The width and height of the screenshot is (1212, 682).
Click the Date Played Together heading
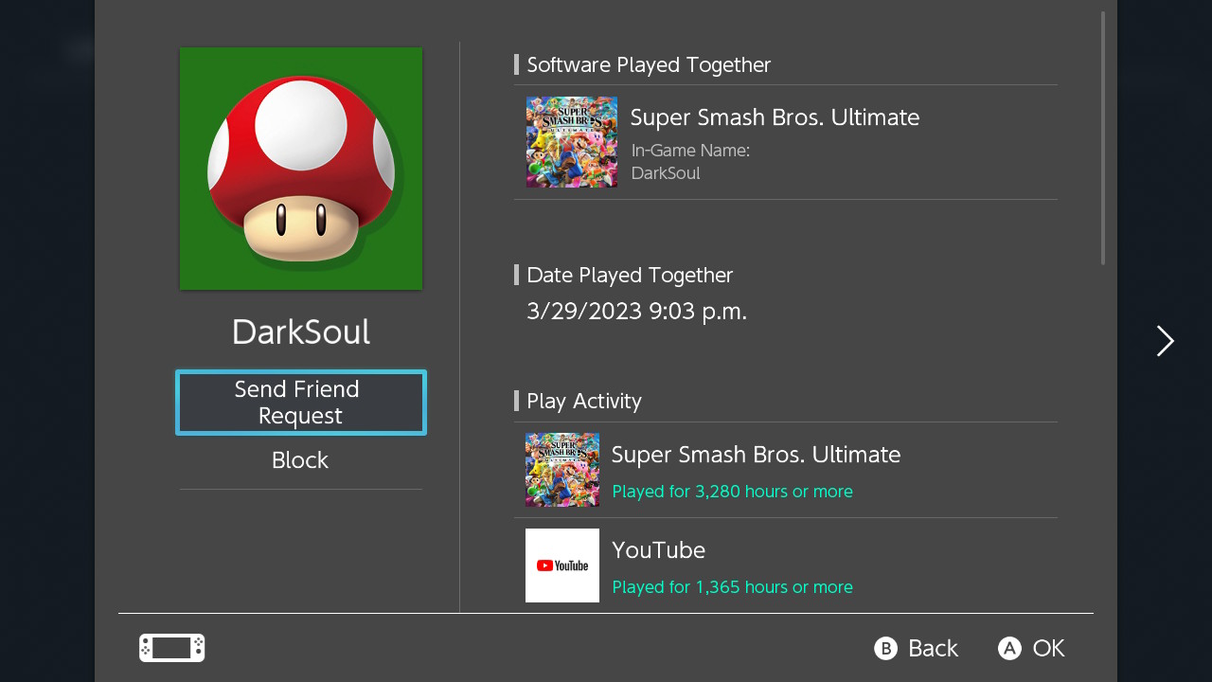click(x=630, y=275)
